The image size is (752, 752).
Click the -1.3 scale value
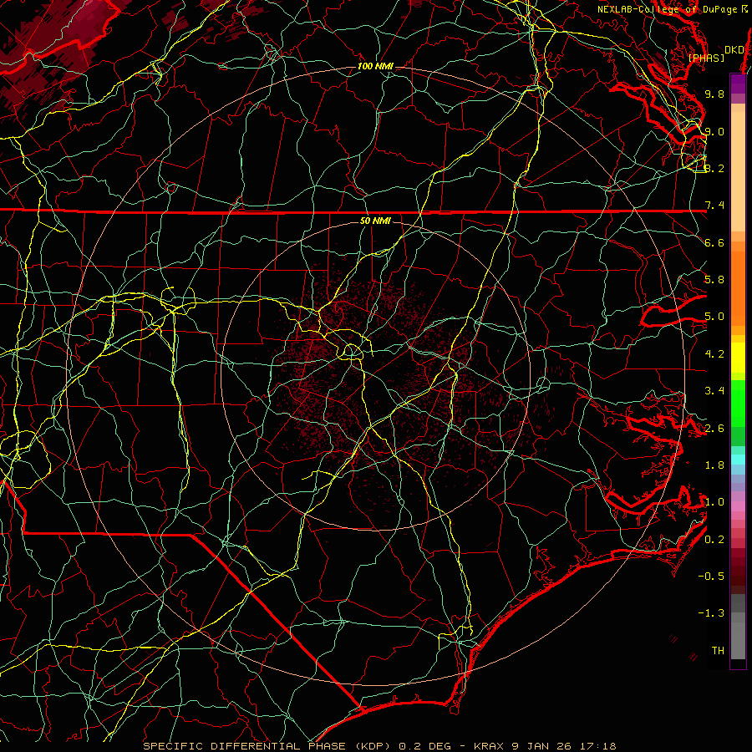click(711, 613)
